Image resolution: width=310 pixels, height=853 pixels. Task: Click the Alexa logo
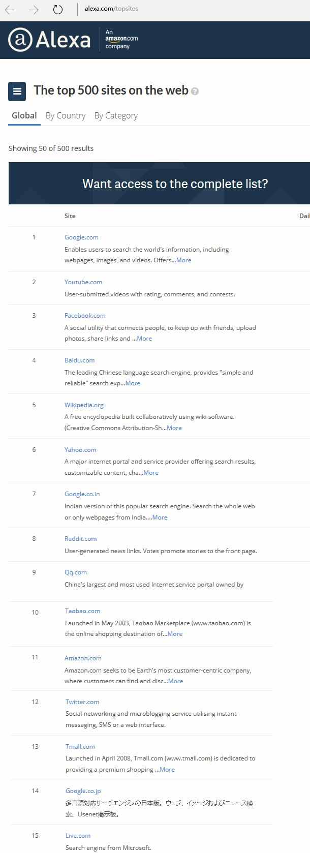point(49,40)
